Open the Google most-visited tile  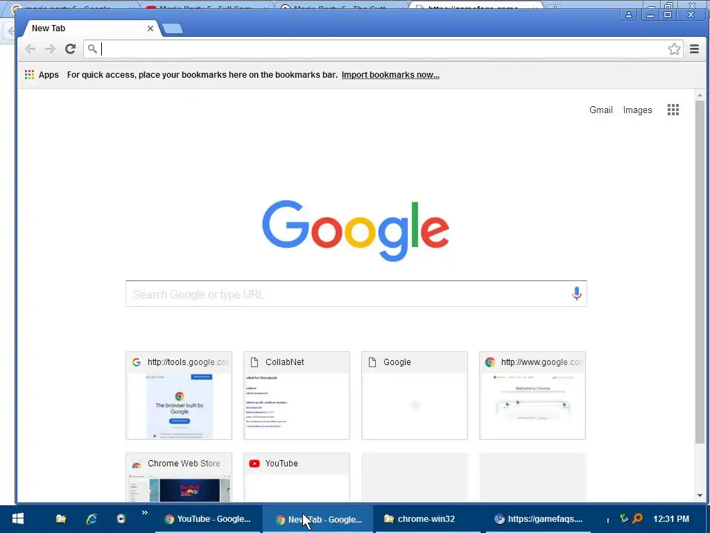click(415, 395)
